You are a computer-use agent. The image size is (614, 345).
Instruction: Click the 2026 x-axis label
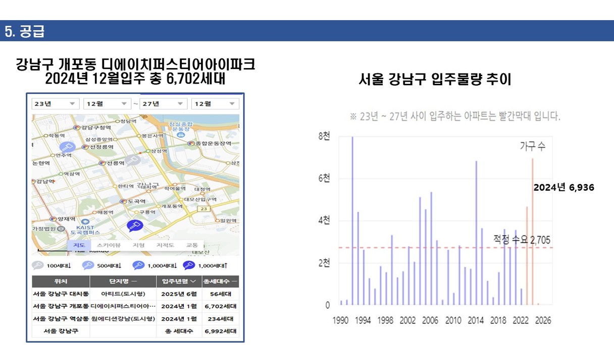[543, 320]
